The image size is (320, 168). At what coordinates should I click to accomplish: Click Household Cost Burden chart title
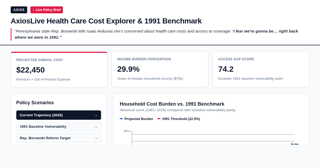click(x=172, y=104)
